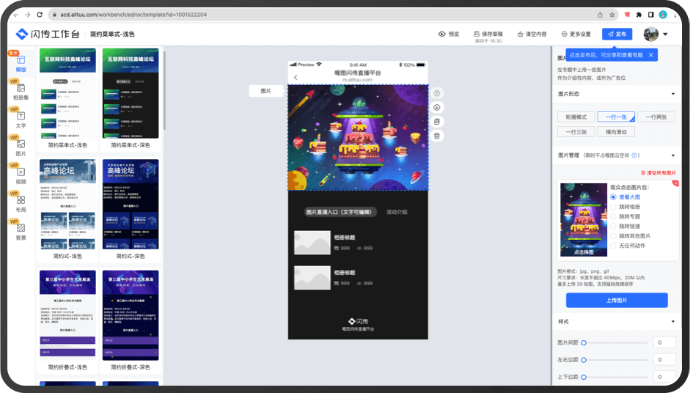
Task: Click the 图片间距 slider handle
Action: [584, 342]
